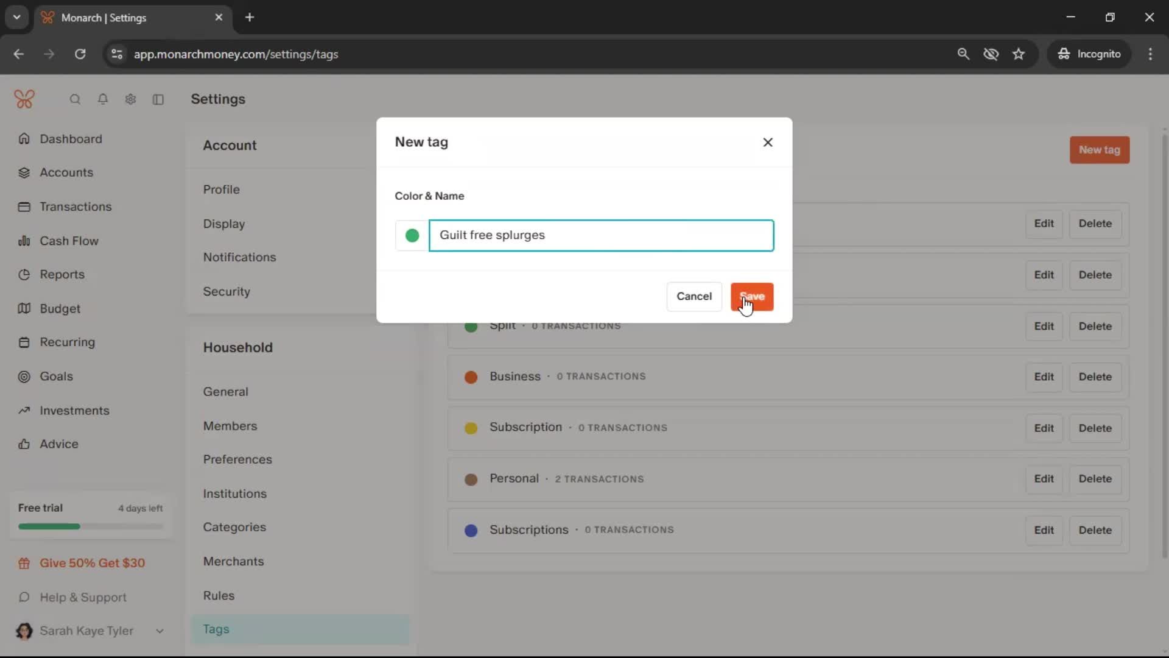
Task: Open Chrome three-dot menu
Action: point(1150,54)
